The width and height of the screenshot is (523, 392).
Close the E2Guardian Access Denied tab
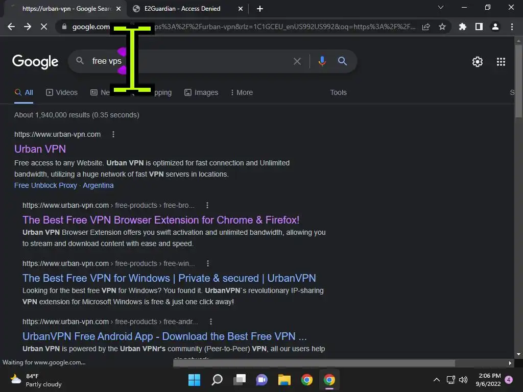(x=241, y=9)
